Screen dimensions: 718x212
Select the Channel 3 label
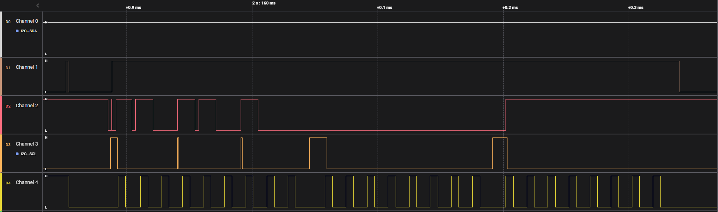tap(27, 144)
